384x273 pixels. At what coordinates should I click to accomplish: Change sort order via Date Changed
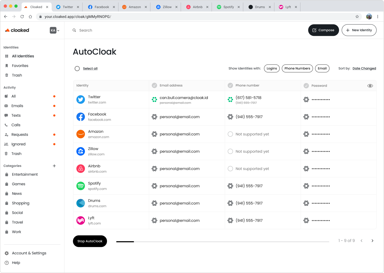[x=364, y=68]
